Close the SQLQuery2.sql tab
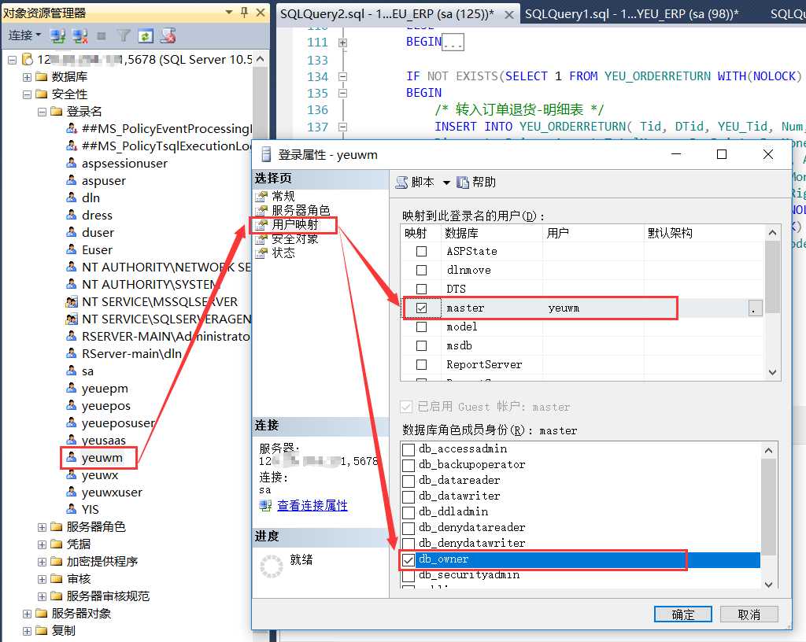 tap(509, 15)
